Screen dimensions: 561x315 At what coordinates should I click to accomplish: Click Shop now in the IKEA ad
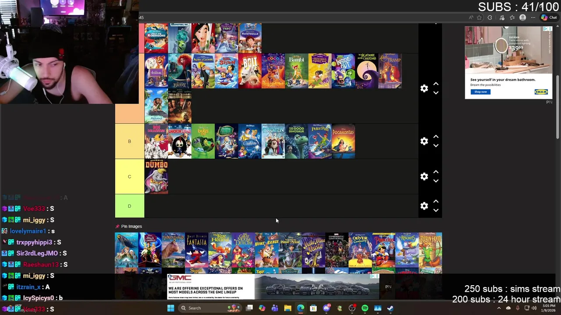click(x=480, y=92)
